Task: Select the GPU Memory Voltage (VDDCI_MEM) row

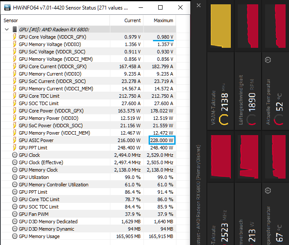Action: pos(89,59)
